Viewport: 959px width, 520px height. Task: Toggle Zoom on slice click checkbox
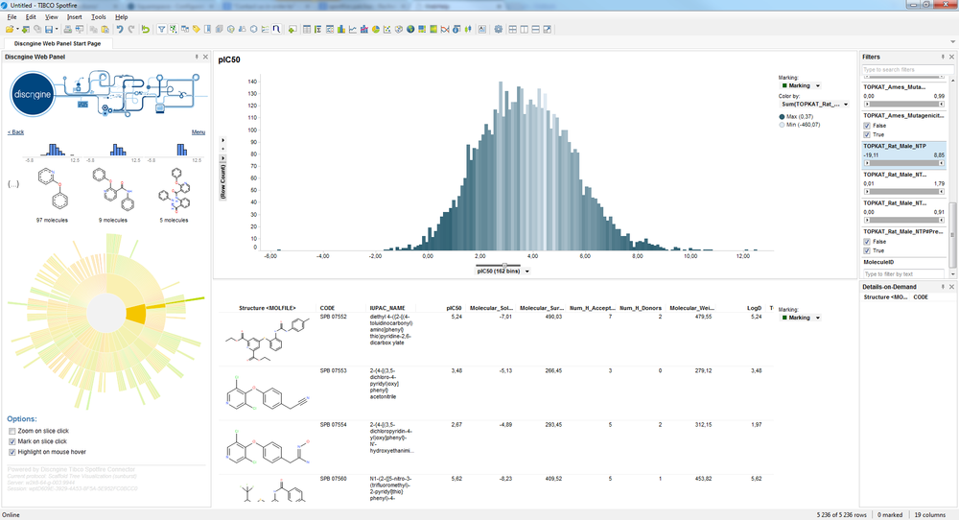point(12,432)
